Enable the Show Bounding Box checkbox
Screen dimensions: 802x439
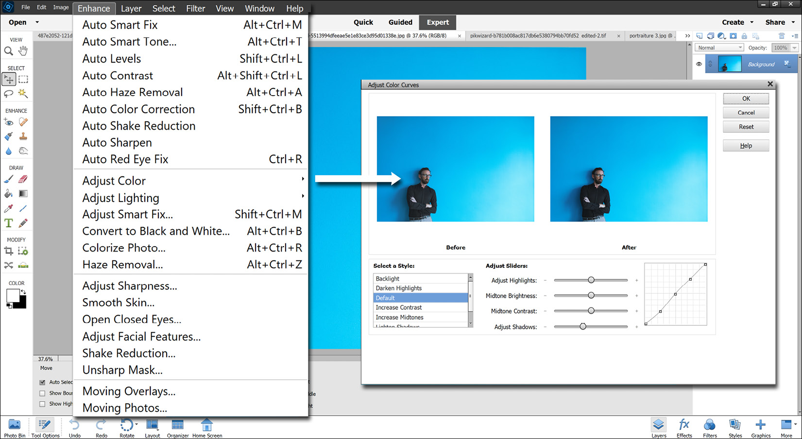click(x=42, y=393)
